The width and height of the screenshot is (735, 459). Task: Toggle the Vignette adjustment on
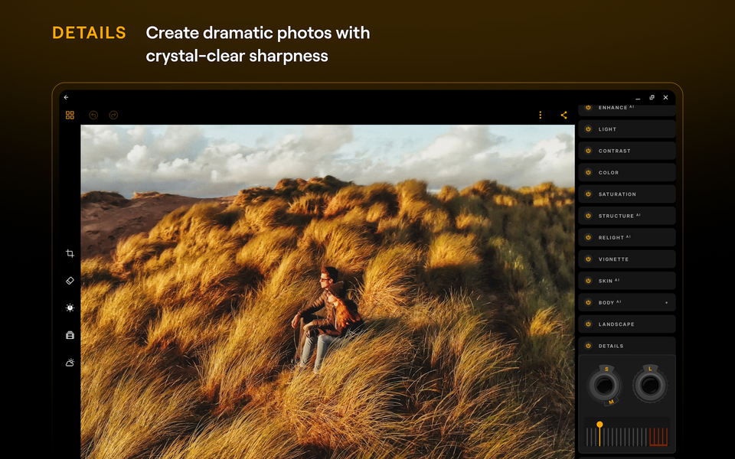pos(589,259)
